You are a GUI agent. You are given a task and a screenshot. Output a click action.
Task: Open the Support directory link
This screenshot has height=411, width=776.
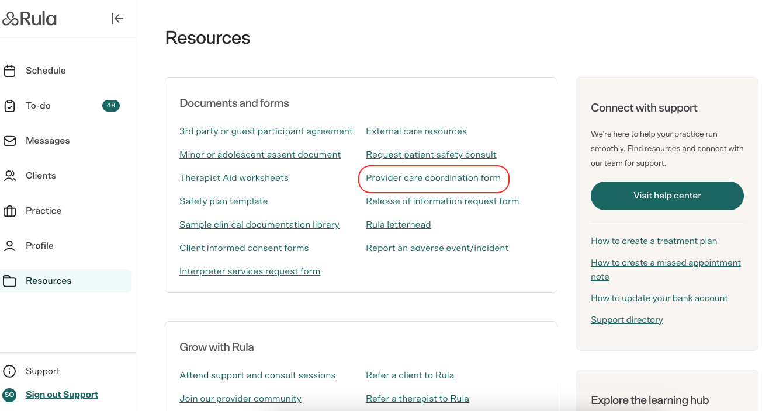(626, 320)
